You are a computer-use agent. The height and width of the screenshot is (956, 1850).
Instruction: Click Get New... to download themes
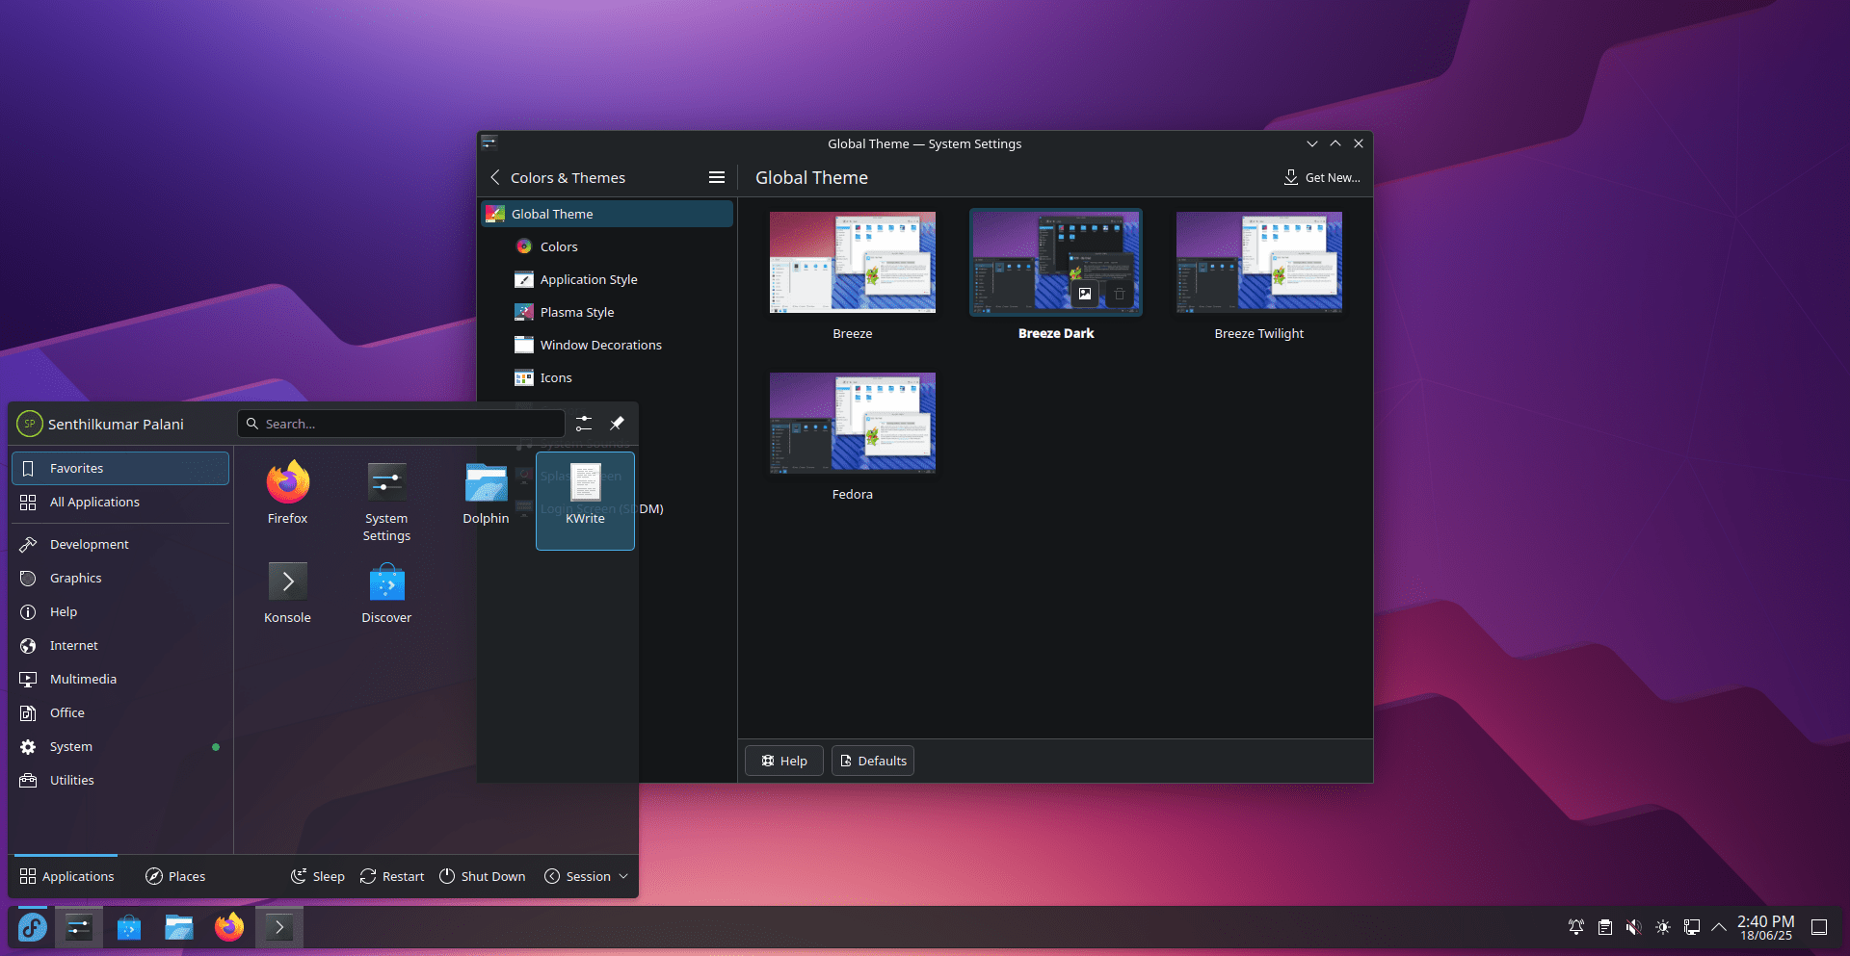pos(1322,177)
